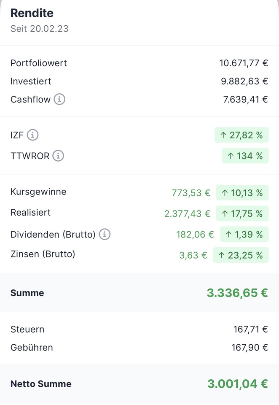This screenshot has width=279, height=405.
Task: Select the Portfoliowert value 10.671,77 €
Action: click(x=244, y=63)
